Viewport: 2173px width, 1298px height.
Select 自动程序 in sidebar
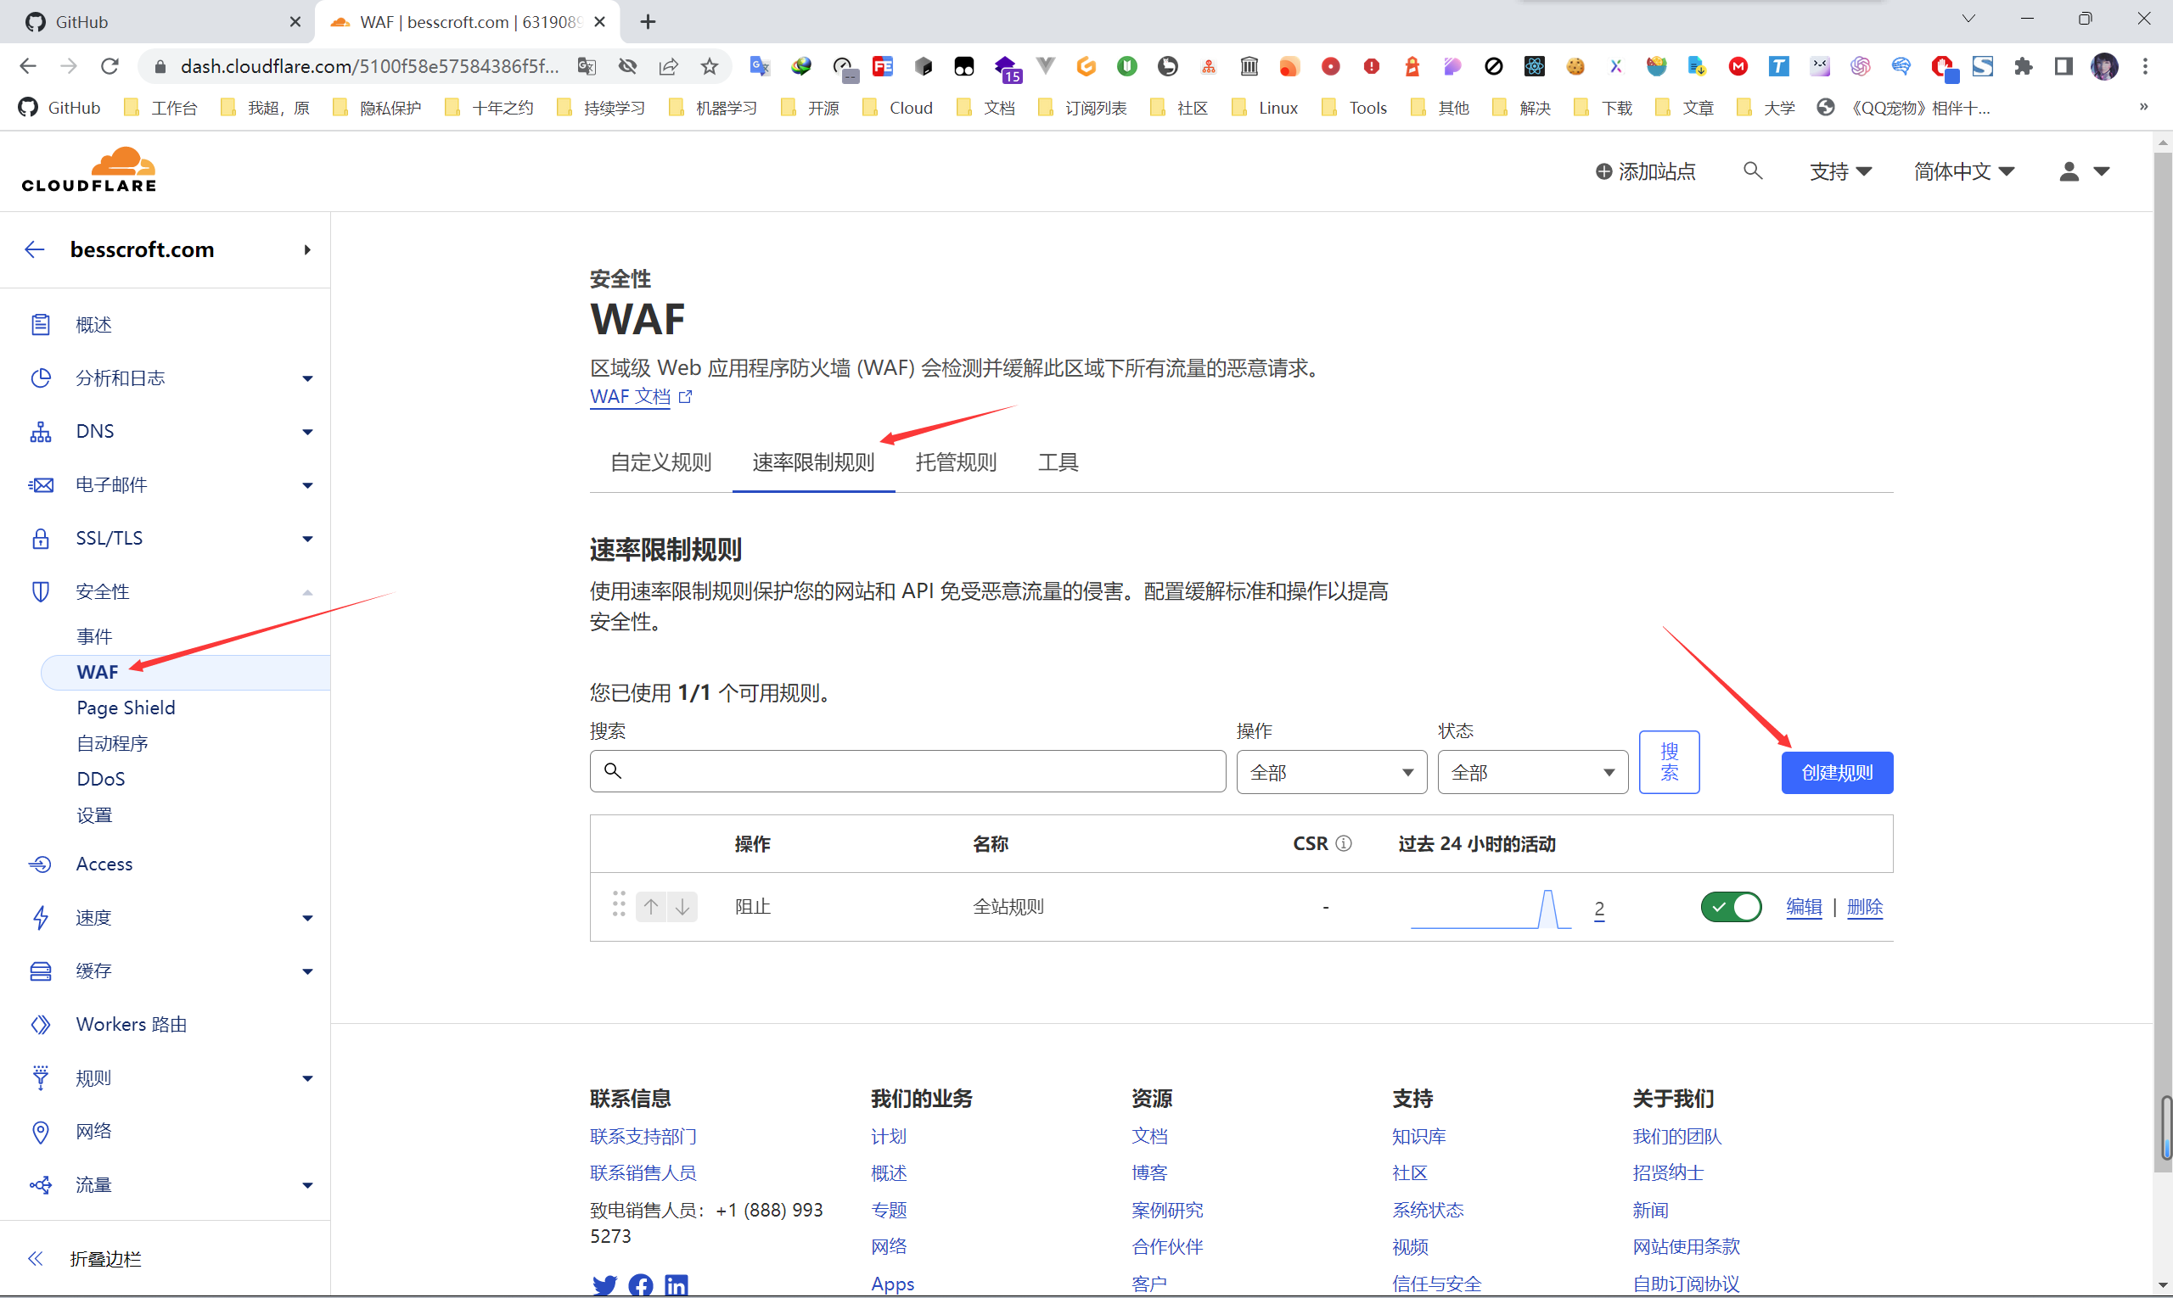pos(112,742)
